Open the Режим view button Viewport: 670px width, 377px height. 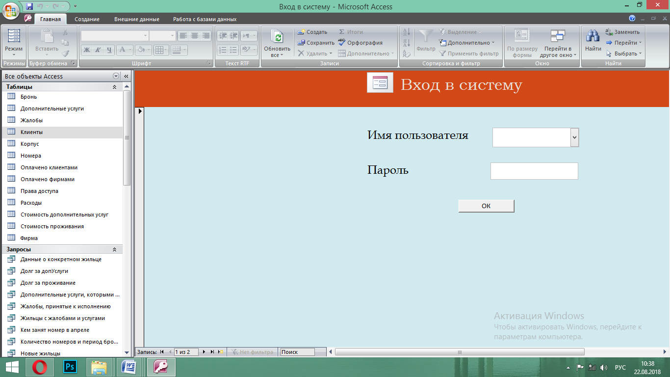pyautogui.click(x=14, y=42)
